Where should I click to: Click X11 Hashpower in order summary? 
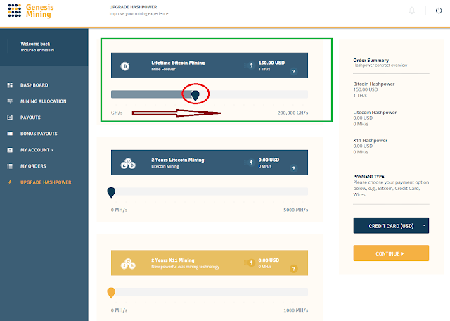point(371,141)
